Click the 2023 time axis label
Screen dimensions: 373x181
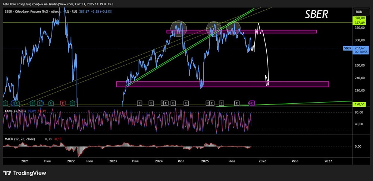pos(113,161)
